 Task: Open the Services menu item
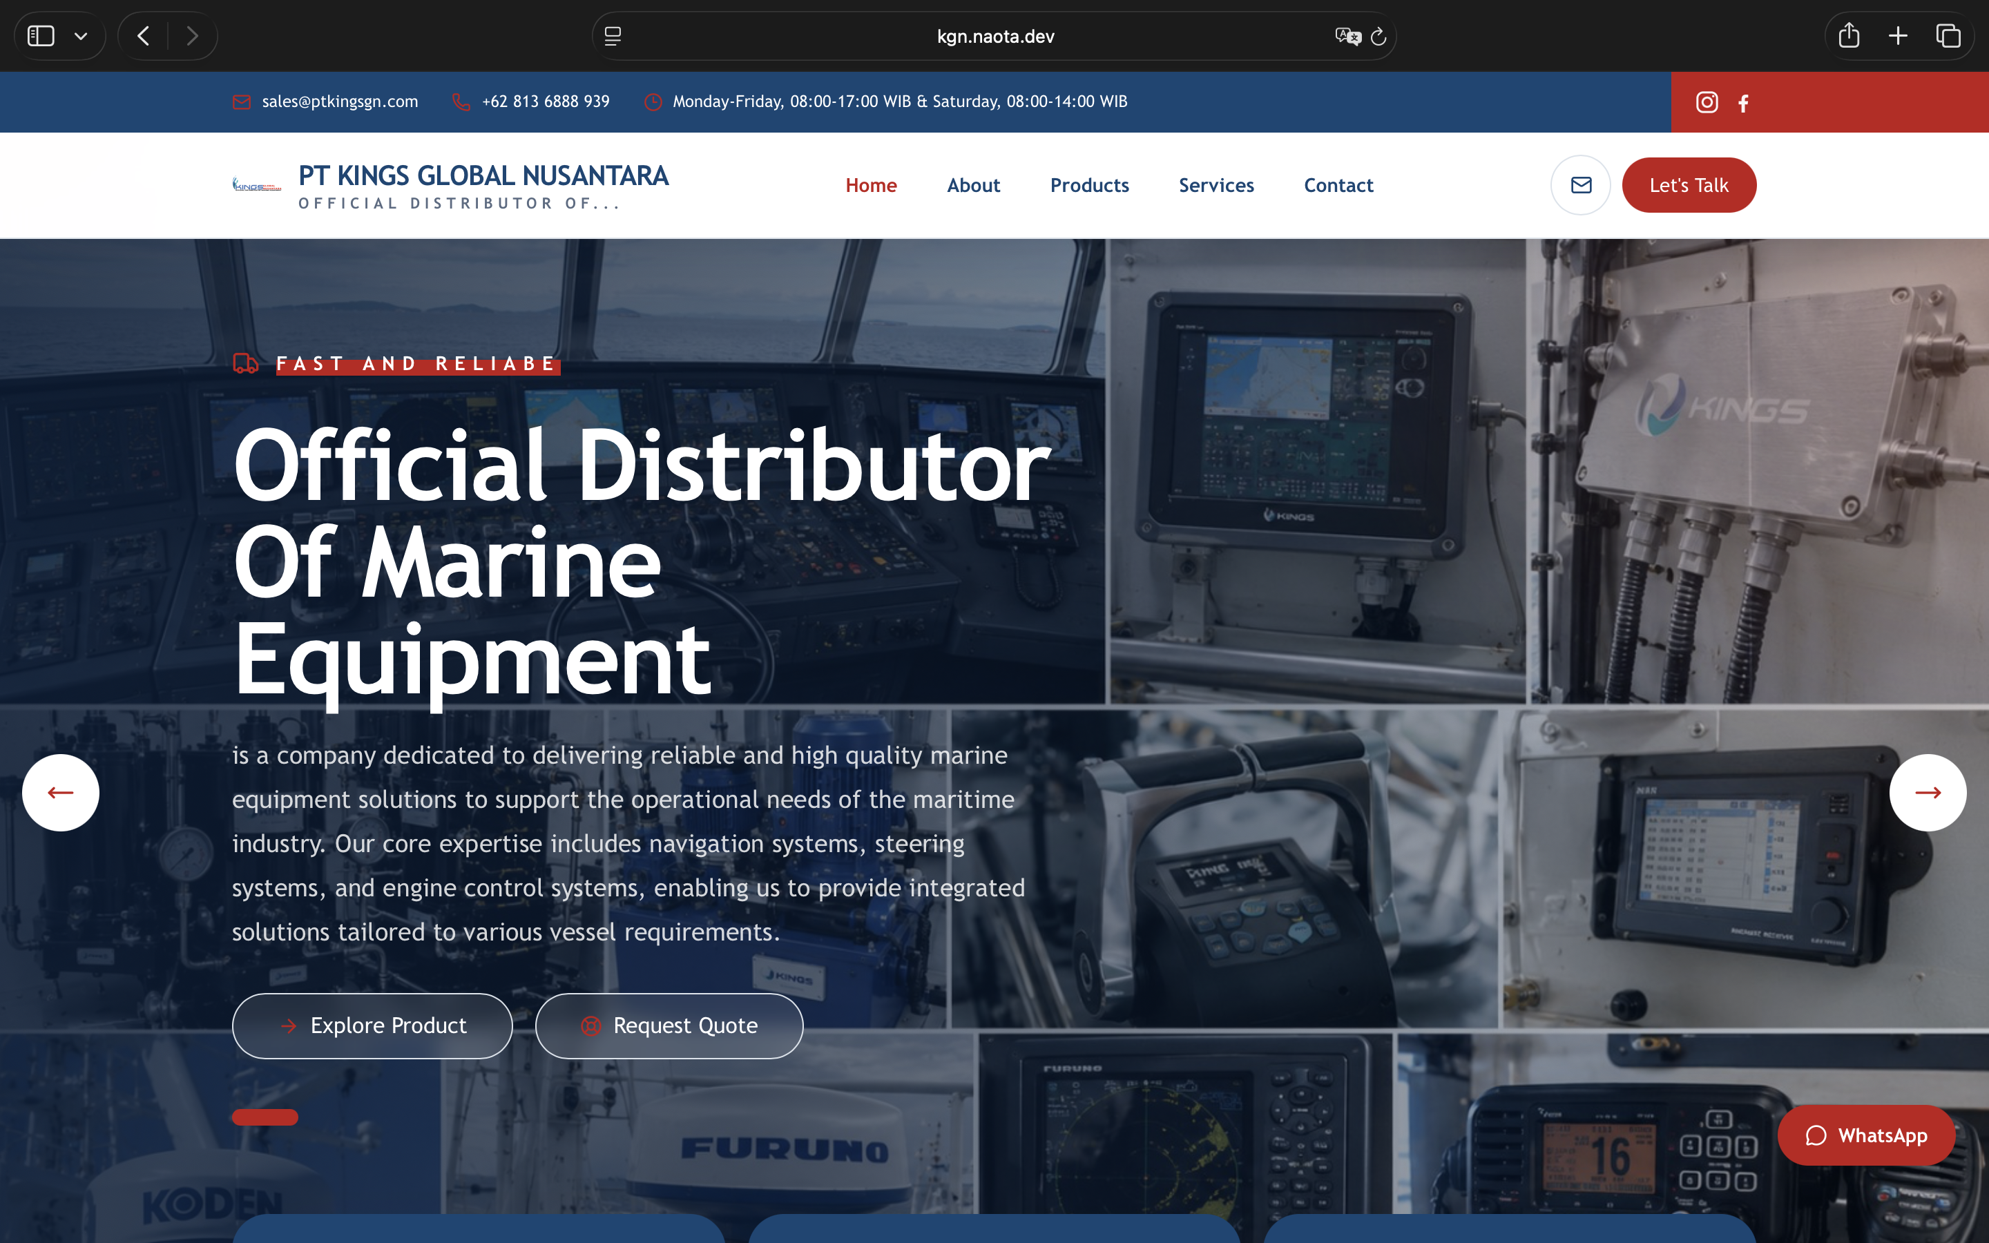pyautogui.click(x=1215, y=185)
